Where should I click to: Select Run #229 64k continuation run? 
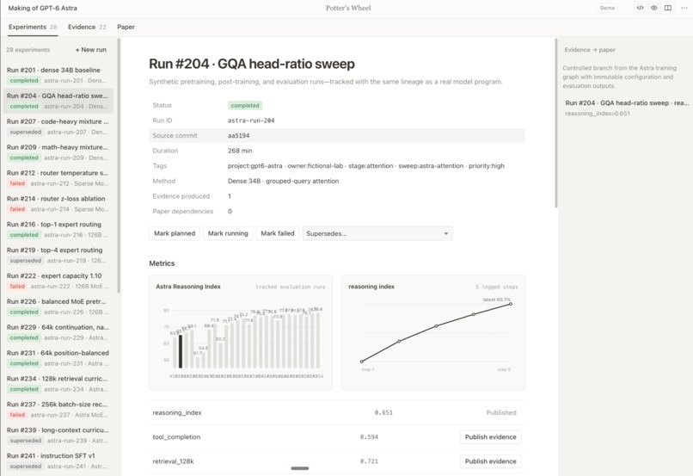(58, 331)
